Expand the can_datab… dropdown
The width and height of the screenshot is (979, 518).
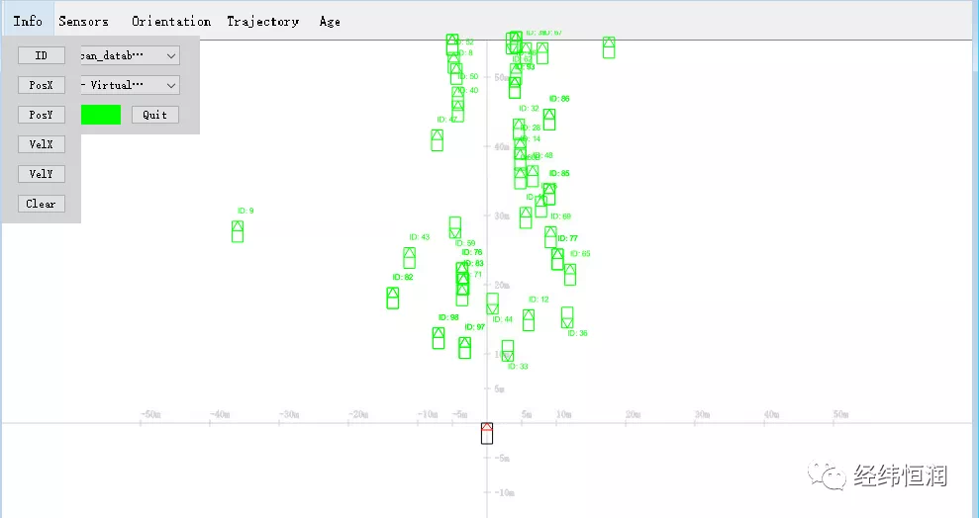pos(131,55)
